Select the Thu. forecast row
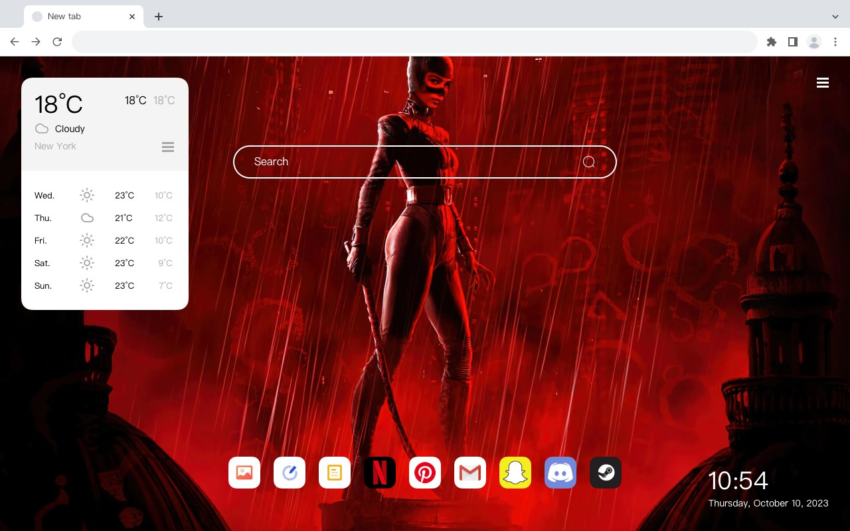 pyautogui.click(x=105, y=218)
